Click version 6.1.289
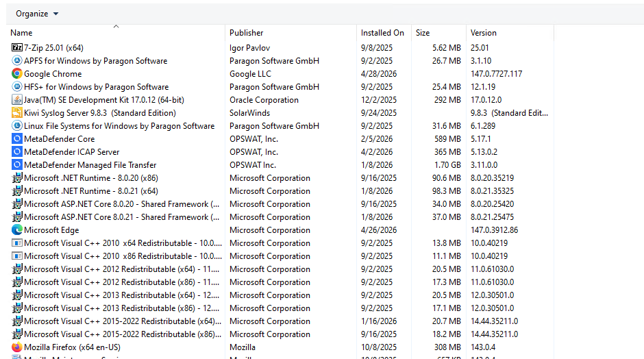 [x=482, y=125]
